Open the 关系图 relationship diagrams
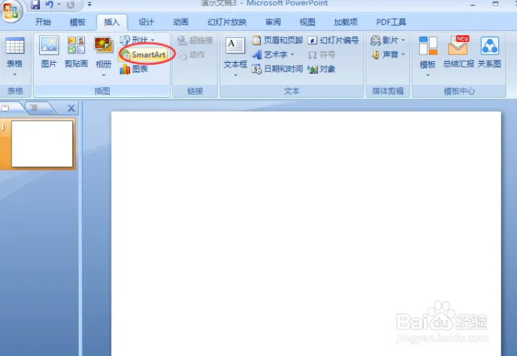 489,52
